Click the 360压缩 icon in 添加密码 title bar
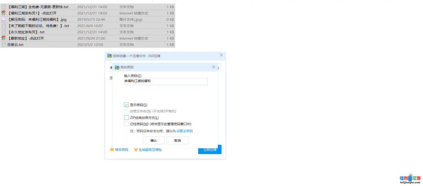Viewport: 423px width, 186px height. [x=117, y=67]
